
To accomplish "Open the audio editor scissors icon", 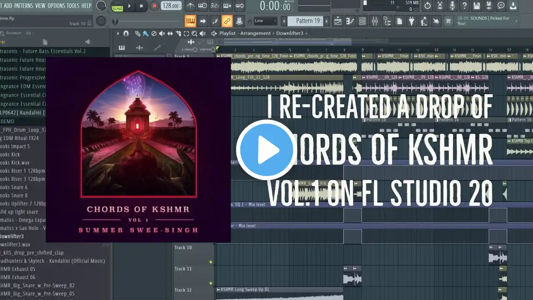I will click(440, 6).
